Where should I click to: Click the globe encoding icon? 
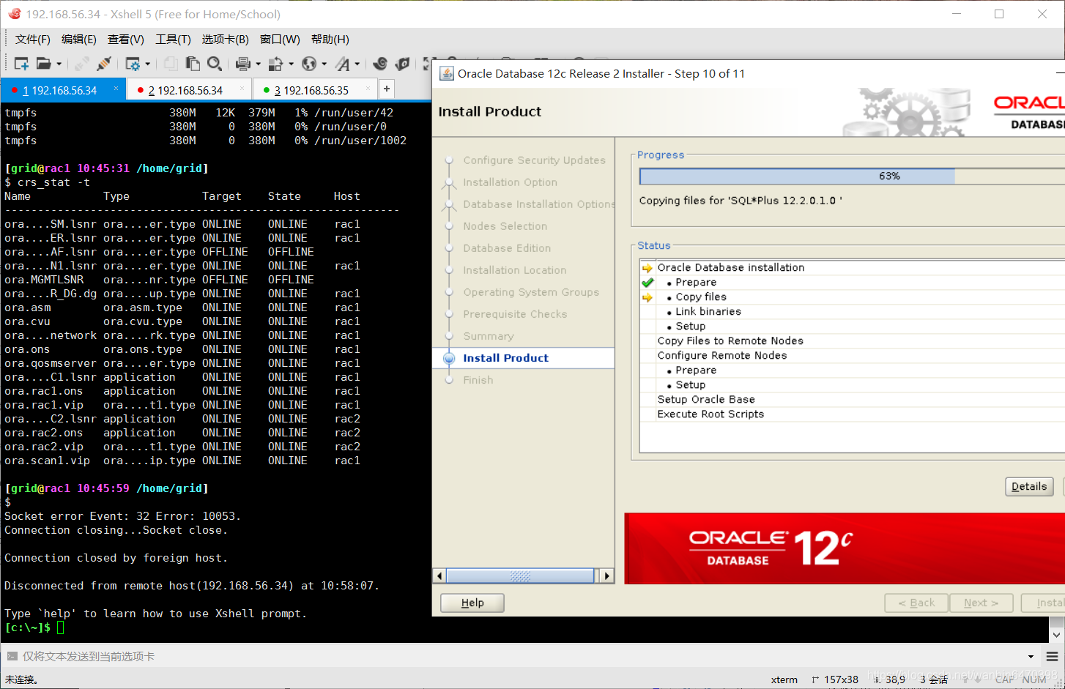[309, 64]
